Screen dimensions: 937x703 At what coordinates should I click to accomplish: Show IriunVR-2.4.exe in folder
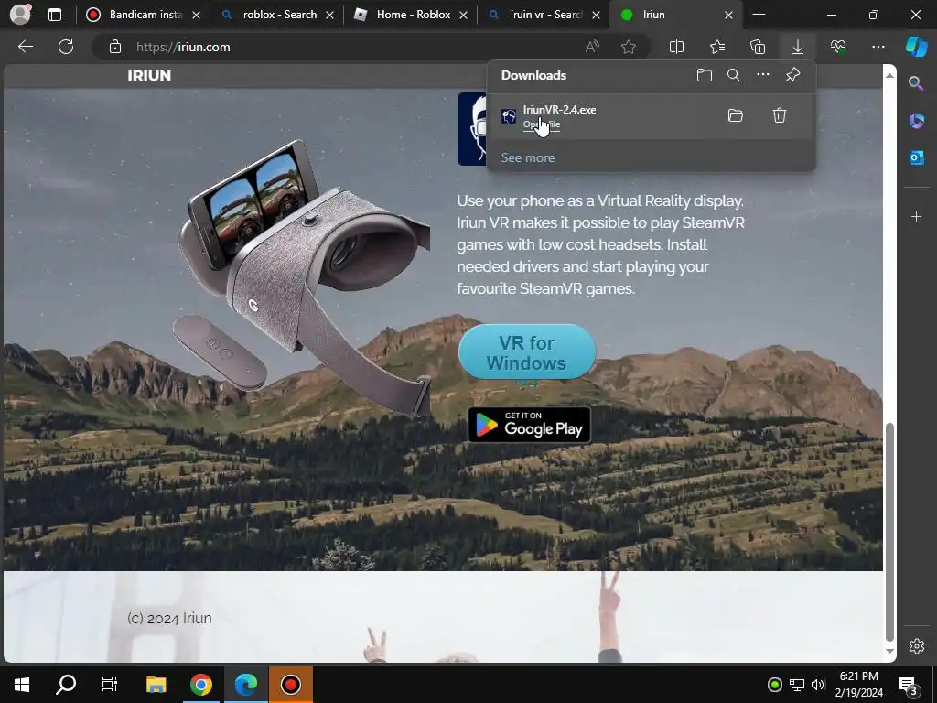(x=735, y=115)
